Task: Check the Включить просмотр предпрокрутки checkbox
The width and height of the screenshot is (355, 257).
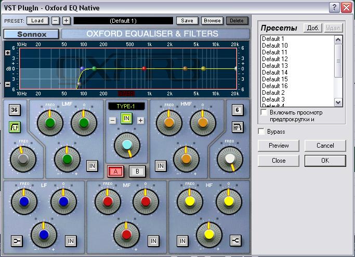Action: point(264,112)
